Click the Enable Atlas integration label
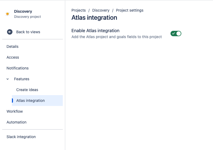This screenshot has width=213, height=150. (x=95, y=31)
